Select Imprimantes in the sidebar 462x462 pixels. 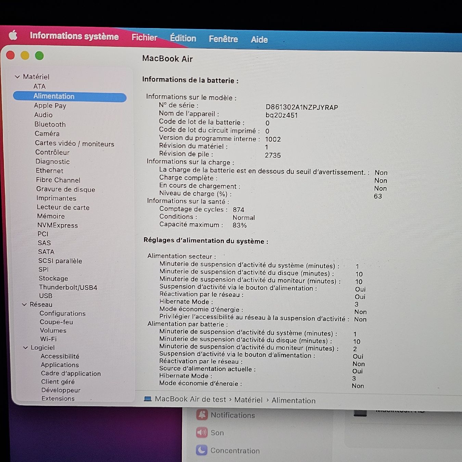56,198
